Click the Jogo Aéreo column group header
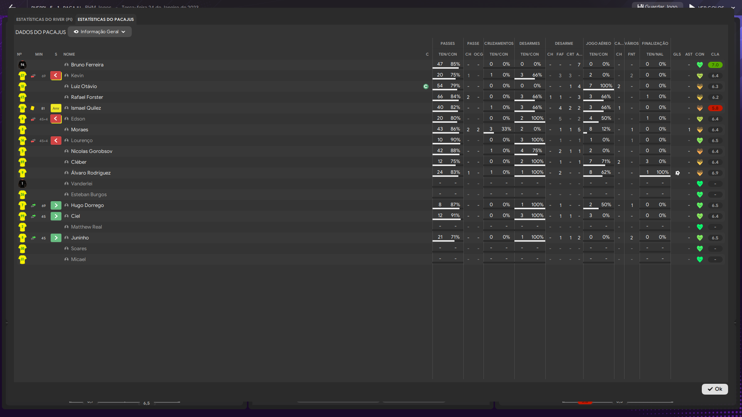Image resolution: width=742 pixels, height=417 pixels. pos(598,43)
